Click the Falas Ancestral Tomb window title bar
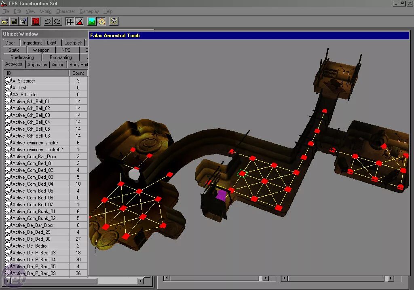 (x=249, y=36)
